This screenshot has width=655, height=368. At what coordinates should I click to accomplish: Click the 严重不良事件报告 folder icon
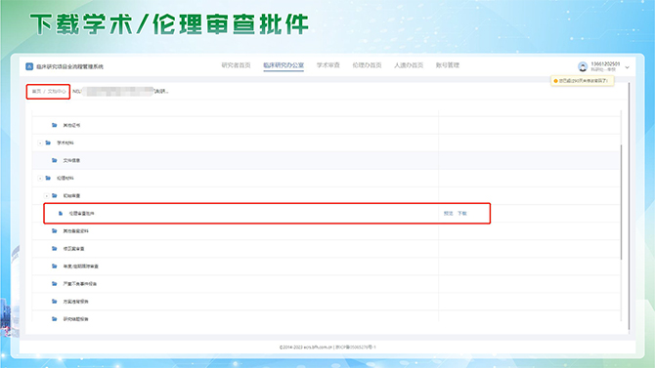[55, 284]
